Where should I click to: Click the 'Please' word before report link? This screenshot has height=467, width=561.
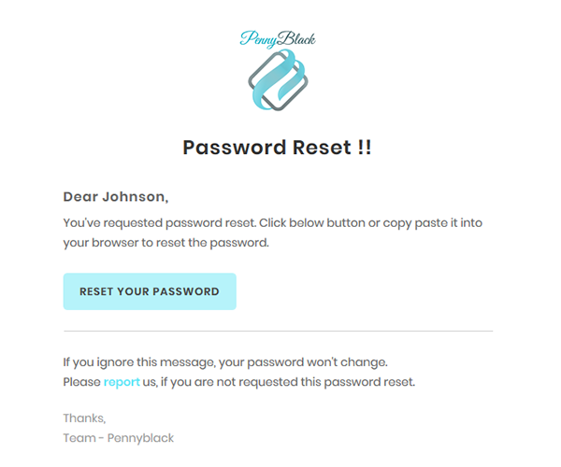[82, 382]
